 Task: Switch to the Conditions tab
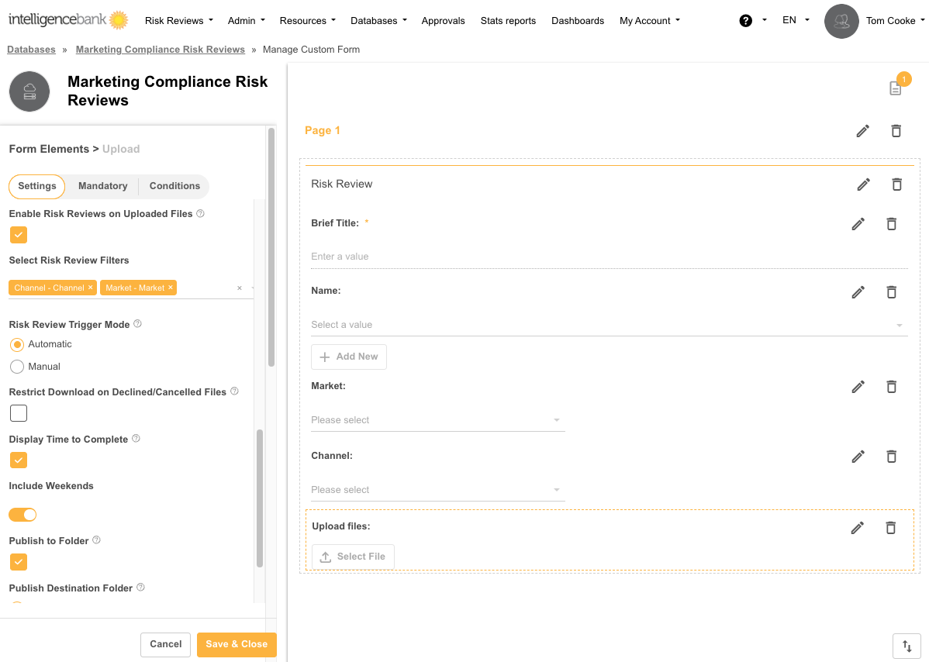[x=174, y=186]
